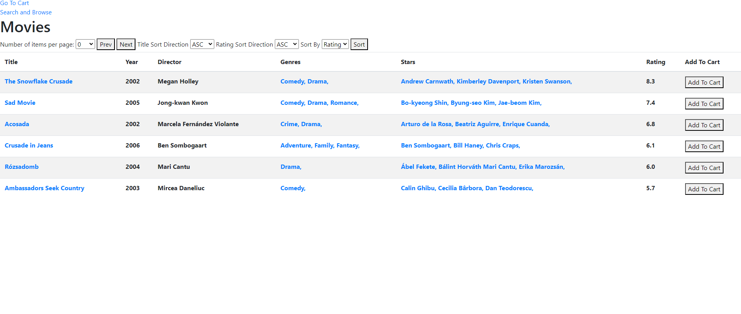This screenshot has height=314, width=741.
Task: Follow the Search and Browse link
Action: tap(26, 12)
